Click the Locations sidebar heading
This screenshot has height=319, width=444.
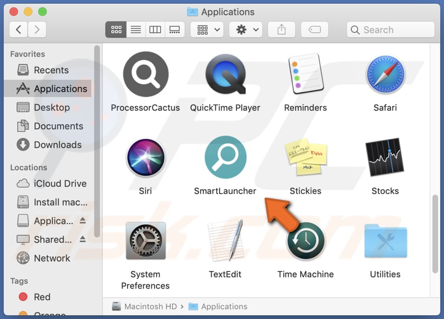point(29,167)
